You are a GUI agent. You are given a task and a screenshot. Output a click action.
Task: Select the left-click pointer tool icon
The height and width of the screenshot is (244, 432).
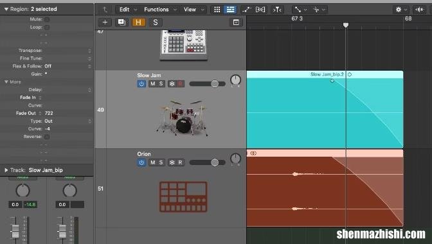pyautogui.click(x=298, y=10)
